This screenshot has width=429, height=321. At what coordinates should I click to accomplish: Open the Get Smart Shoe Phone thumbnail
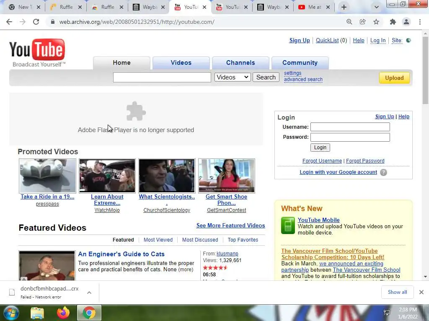[x=227, y=176]
